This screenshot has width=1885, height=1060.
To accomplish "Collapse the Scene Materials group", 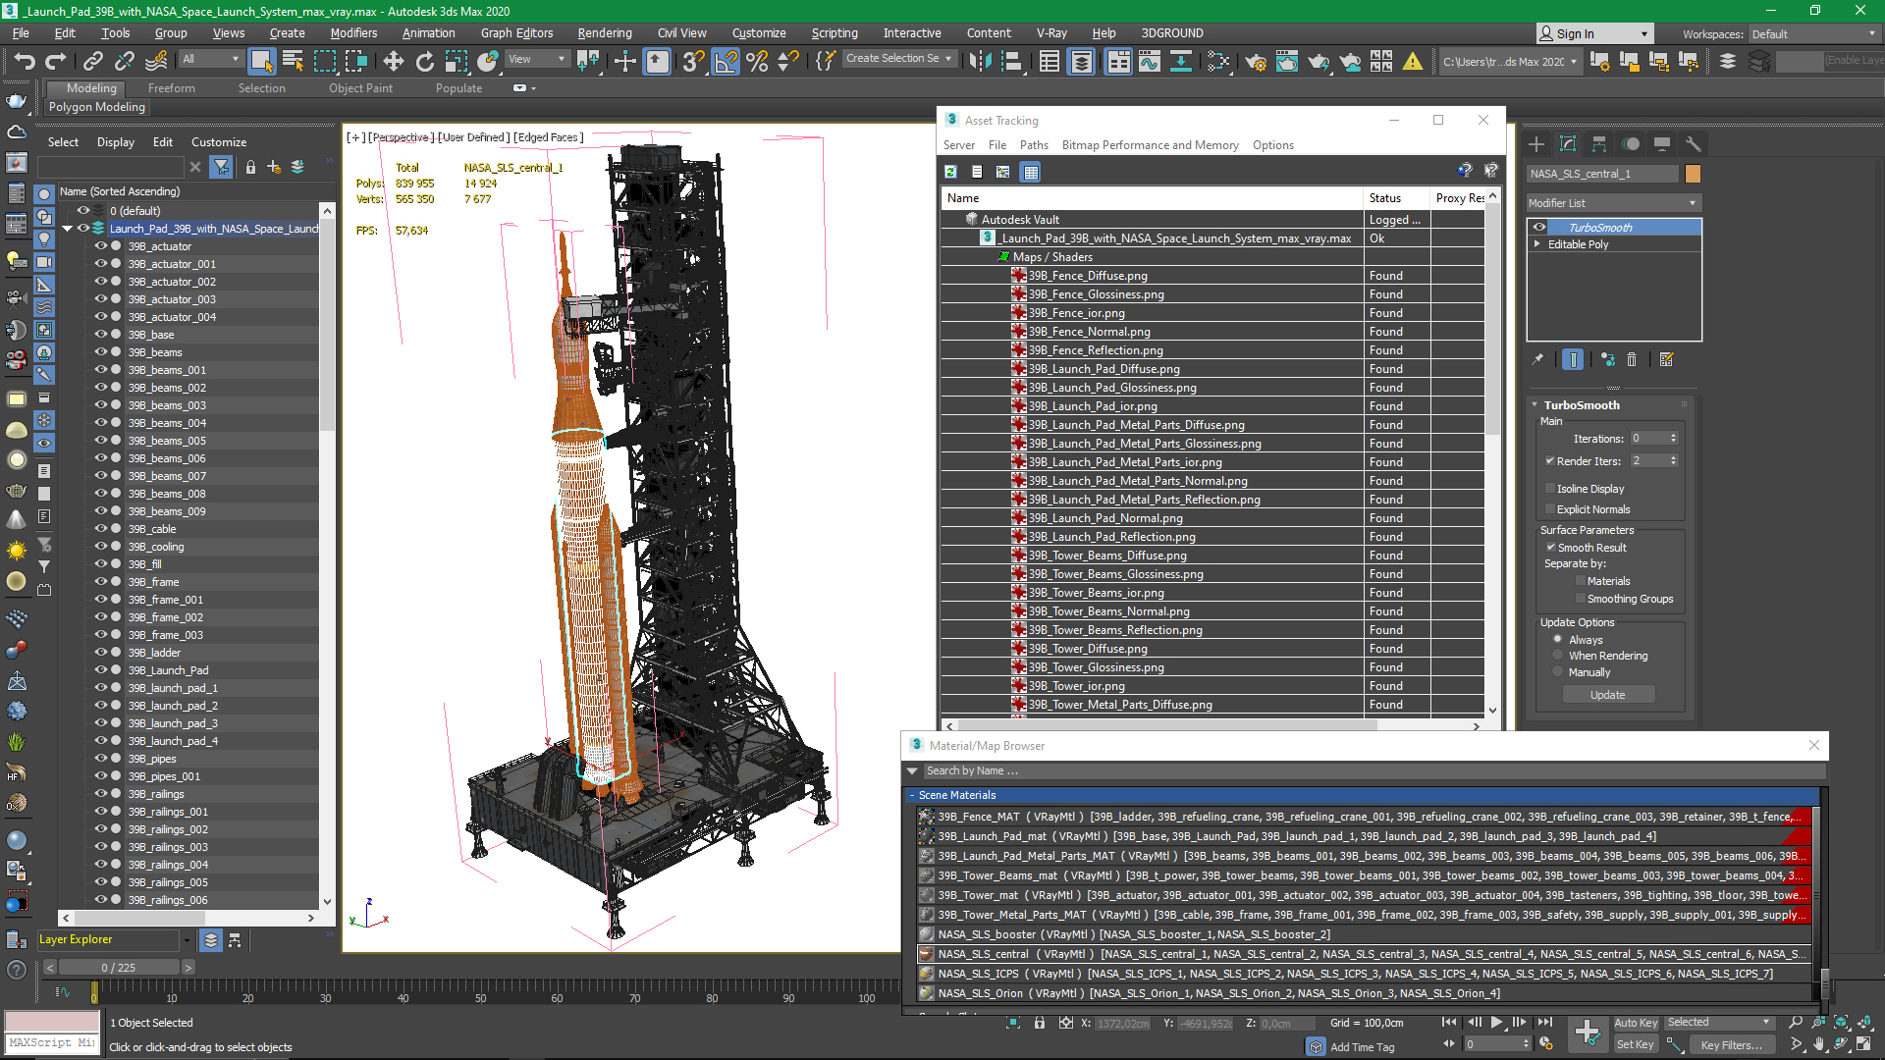I will point(912,795).
